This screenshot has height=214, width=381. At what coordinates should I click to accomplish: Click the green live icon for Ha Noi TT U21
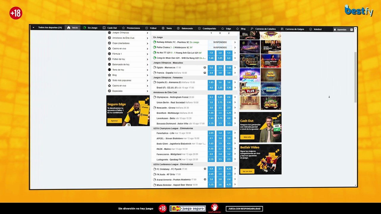(x=154, y=53)
